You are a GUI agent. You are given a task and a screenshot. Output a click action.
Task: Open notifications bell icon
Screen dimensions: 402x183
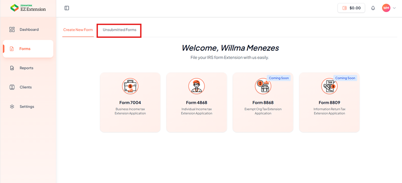point(373,8)
